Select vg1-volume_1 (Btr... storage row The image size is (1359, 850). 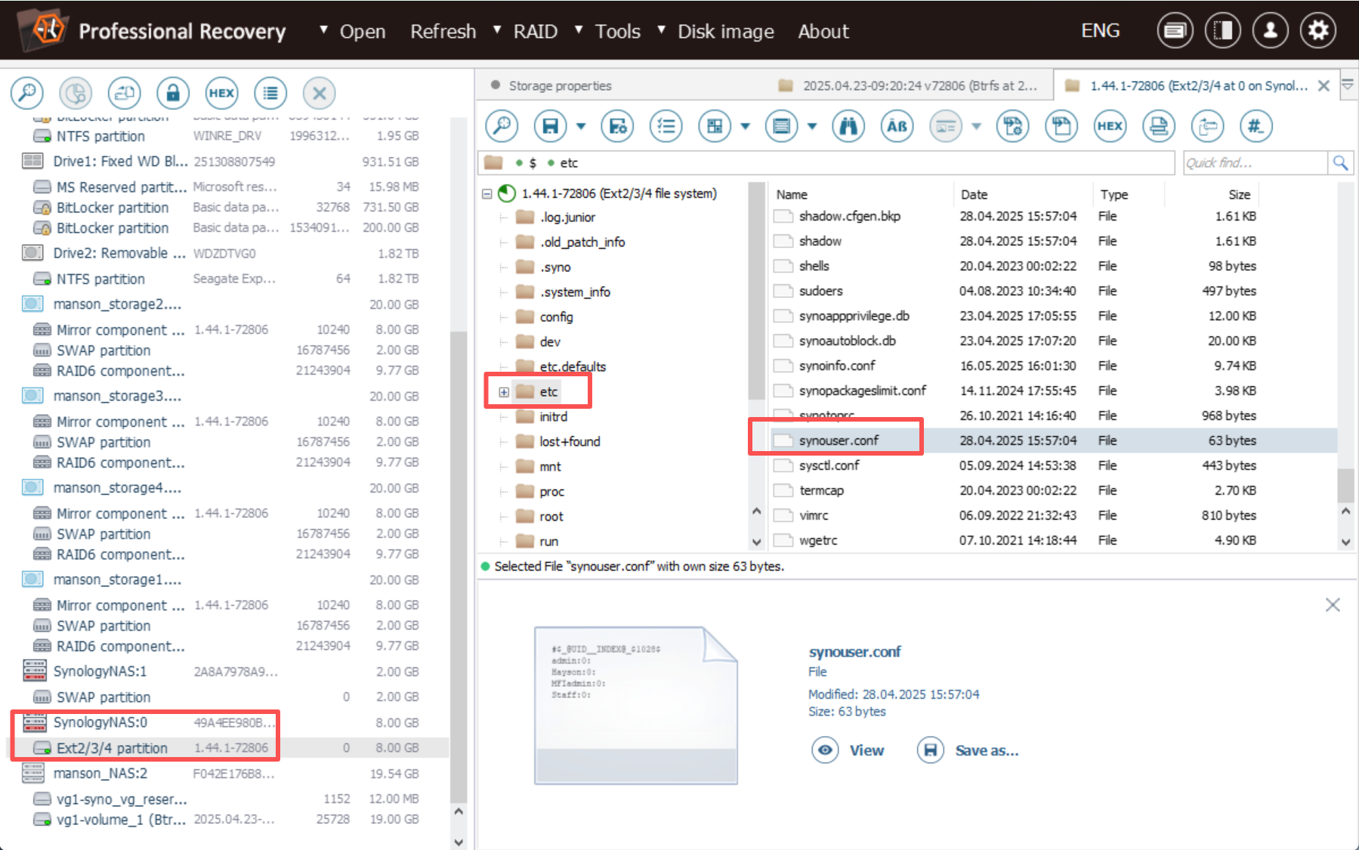(x=227, y=819)
